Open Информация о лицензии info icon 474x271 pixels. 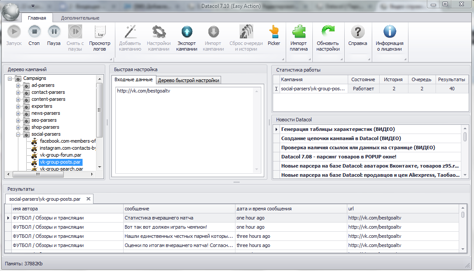(390, 32)
